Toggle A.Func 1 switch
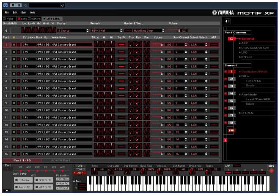Screen dimensions: 278x195 (x=82, y=184)
